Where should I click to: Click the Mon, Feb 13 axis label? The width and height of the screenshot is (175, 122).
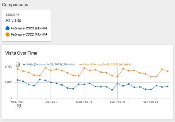84,102
